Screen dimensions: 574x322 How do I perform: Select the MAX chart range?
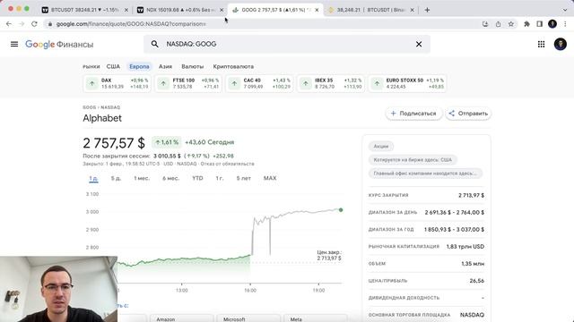tap(270, 178)
